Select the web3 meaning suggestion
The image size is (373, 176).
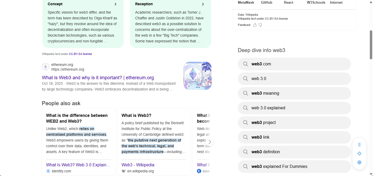coord(294,93)
